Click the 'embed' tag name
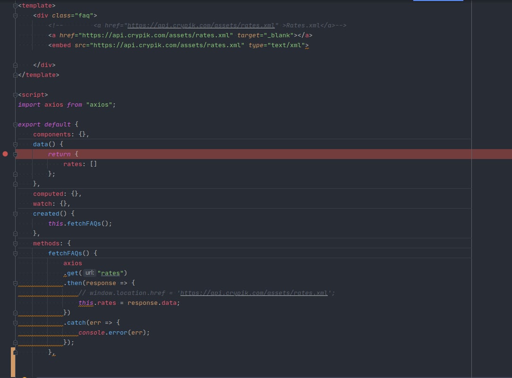Image resolution: width=512 pixels, height=378 pixels. pos(61,45)
